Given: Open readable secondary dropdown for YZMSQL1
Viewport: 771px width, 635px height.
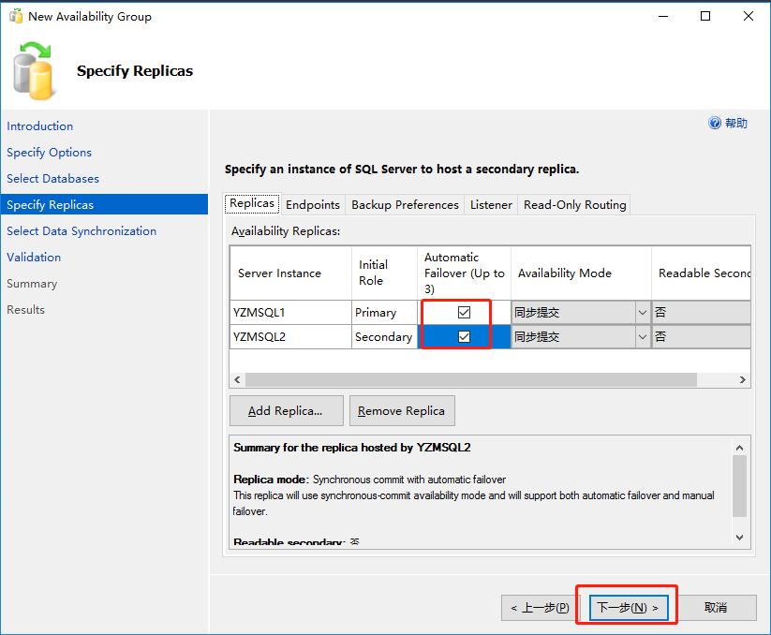Looking at the screenshot, I should (703, 312).
